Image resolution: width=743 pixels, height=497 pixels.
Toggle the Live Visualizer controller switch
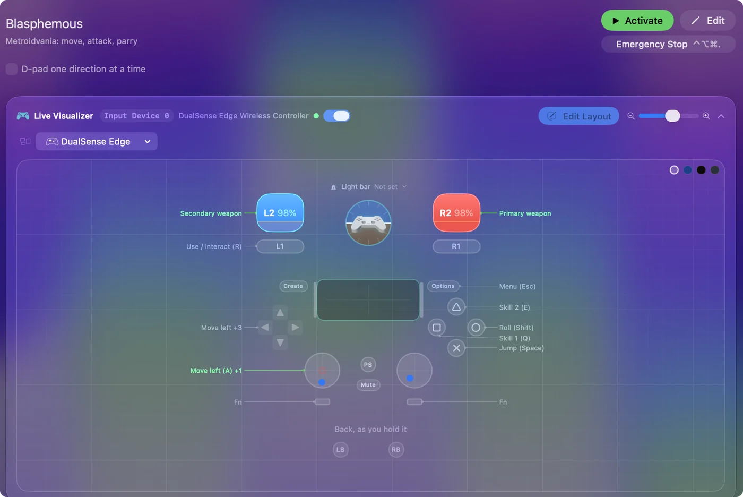point(336,116)
